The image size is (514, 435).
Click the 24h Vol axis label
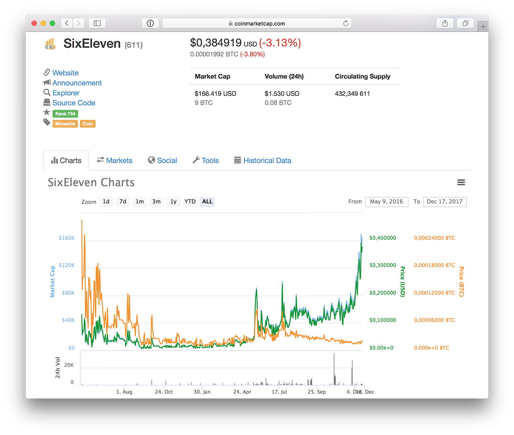click(58, 368)
